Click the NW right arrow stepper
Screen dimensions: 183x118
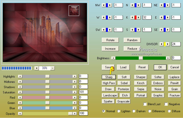tap(110, 5)
